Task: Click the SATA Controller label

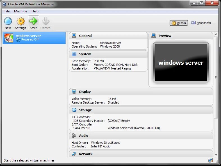Action: [x=82, y=124]
